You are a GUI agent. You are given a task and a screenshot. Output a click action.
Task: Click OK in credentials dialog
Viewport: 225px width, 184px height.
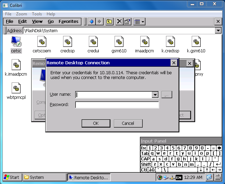click(x=96, y=123)
